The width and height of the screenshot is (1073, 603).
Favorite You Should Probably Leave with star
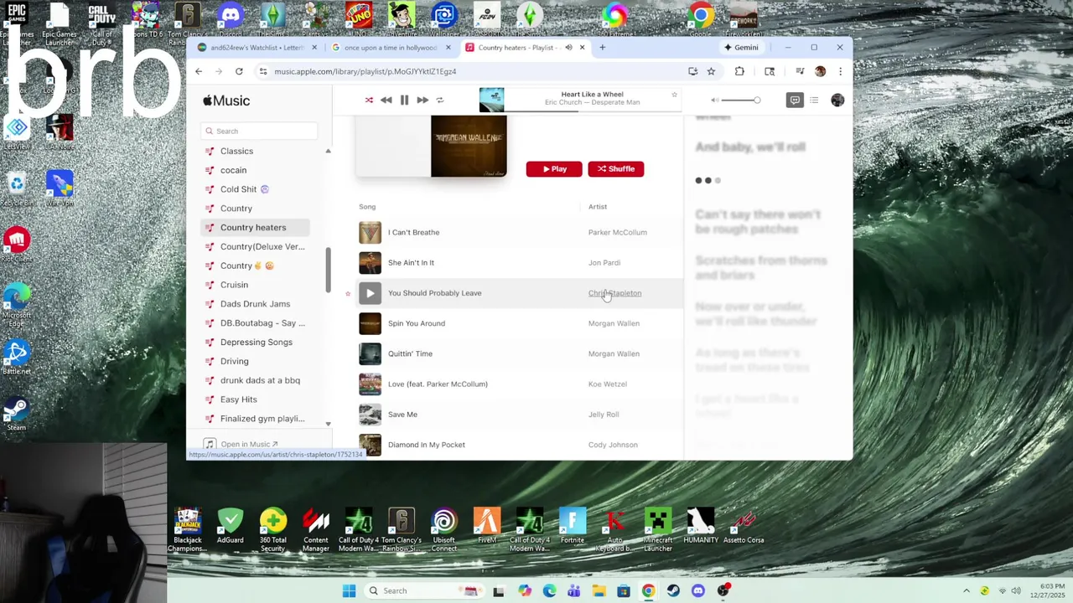coord(348,293)
